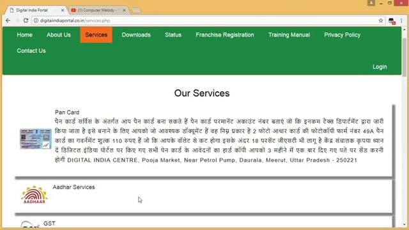Open the About Us page
This screenshot has height=230, width=409.
point(59,35)
